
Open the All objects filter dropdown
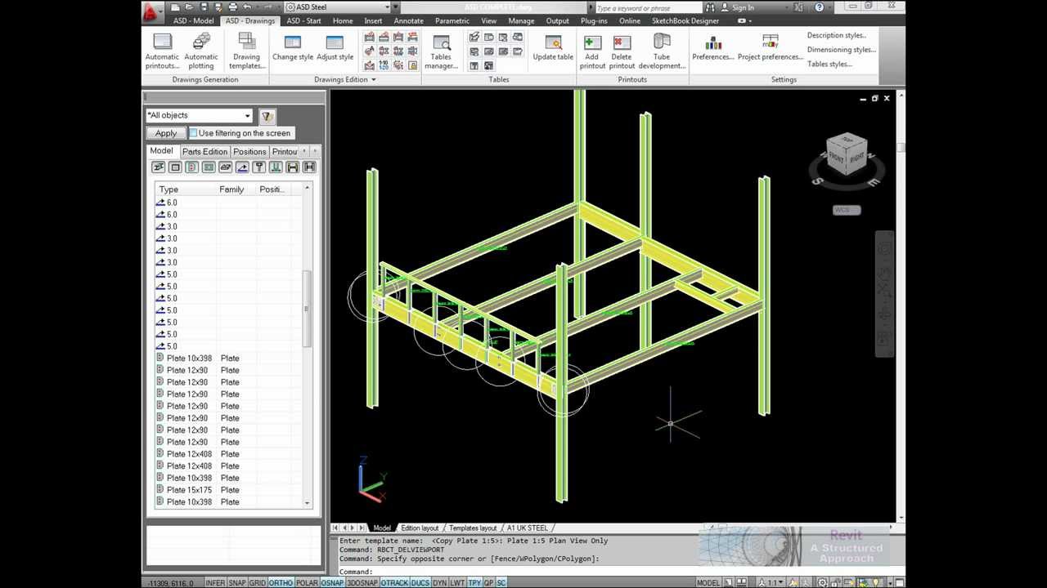coord(247,116)
